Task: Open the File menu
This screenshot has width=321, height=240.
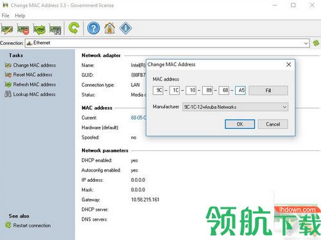Action: coord(5,15)
